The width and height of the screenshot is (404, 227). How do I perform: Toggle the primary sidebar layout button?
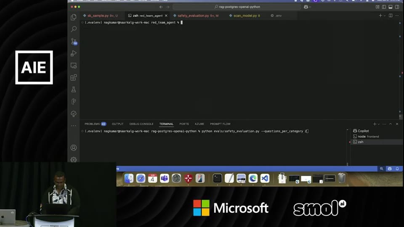pos(384,7)
